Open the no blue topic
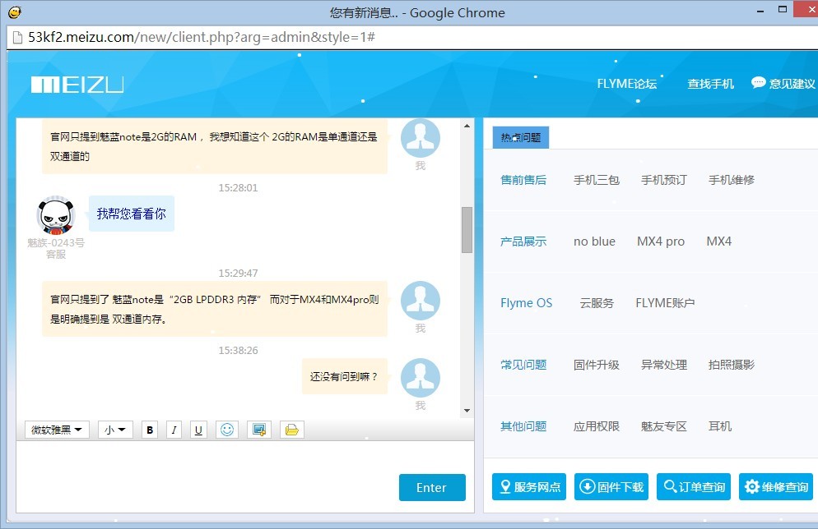Viewport: 818px width, 529px height. tap(594, 241)
